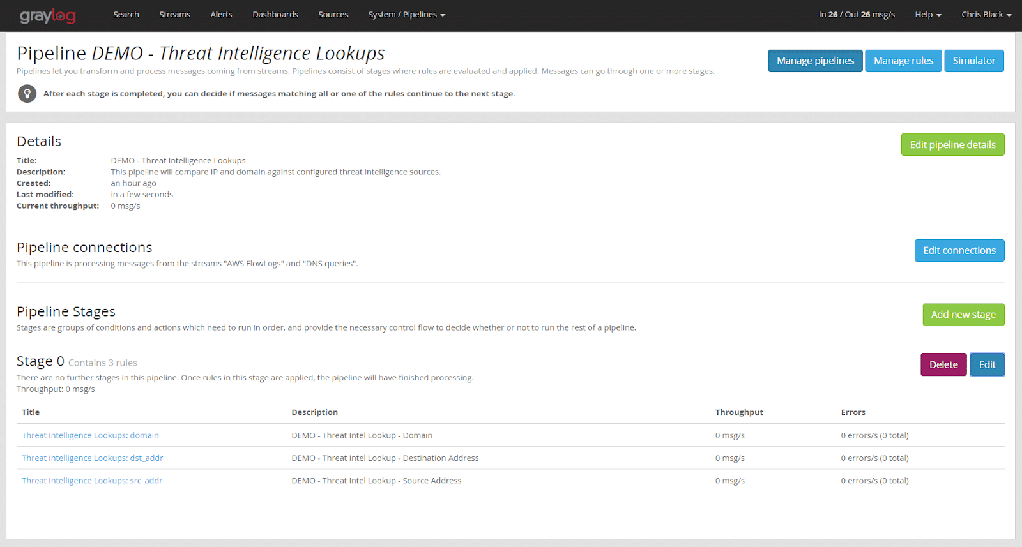Image resolution: width=1022 pixels, height=547 pixels.
Task: Add new stage to the pipeline
Action: 963,315
